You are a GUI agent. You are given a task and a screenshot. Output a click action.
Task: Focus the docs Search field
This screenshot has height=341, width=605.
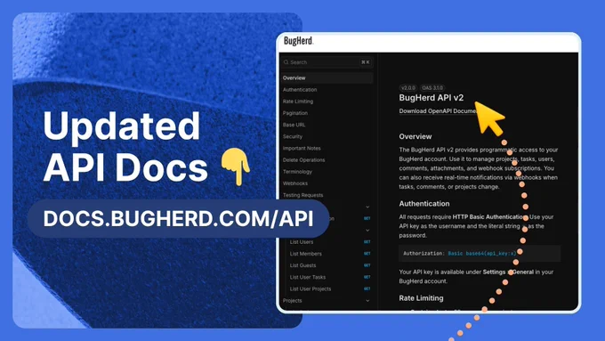point(327,62)
